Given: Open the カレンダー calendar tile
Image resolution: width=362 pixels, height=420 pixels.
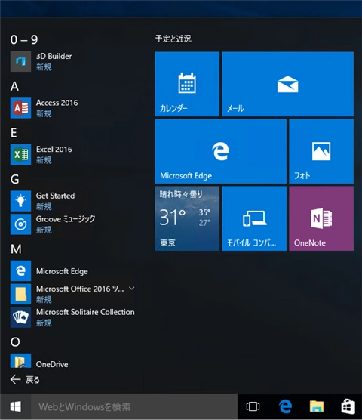Looking at the screenshot, I should [x=187, y=84].
